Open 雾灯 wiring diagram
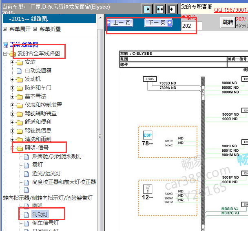The width and height of the screenshot is (248, 231). coord(38,165)
